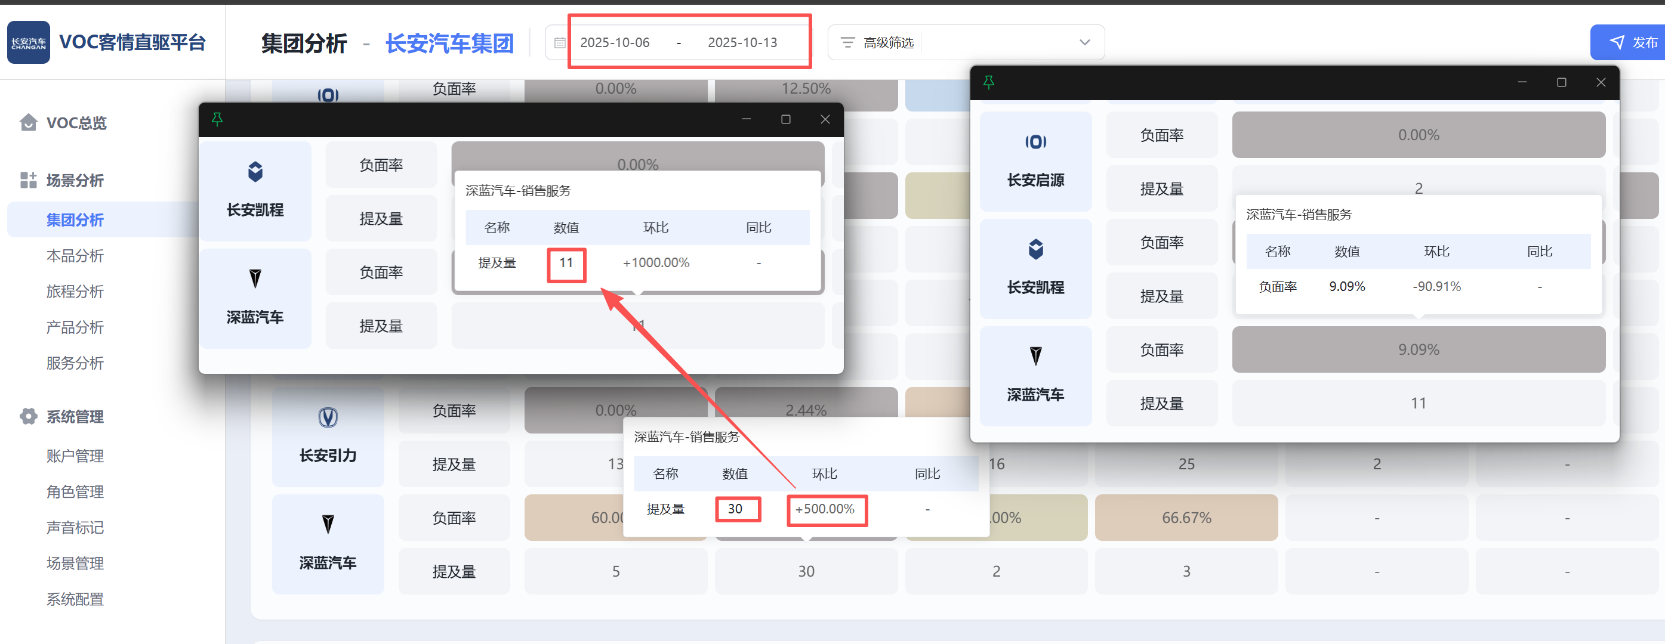Image resolution: width=1665 pixels, height=644 pixels.
Task: Click the green pin icon in left popup
Action: click(x=217, y=119)
